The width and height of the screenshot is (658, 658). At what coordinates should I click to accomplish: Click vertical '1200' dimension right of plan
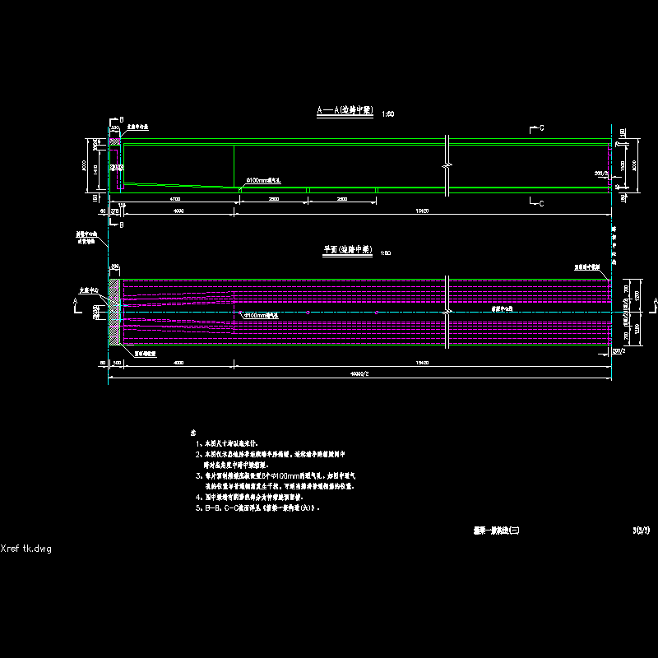click(x=637, y=295)
